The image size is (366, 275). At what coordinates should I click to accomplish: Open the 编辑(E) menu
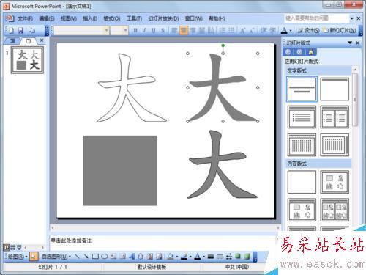47,18
